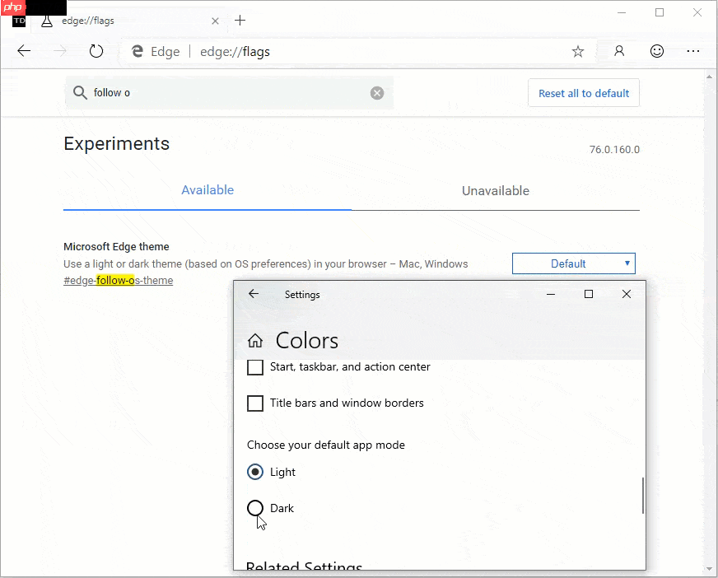Viewport: 718px width, 578px height.
Task: Enable Start, taskbar, and action center accent color
Action: tap(254, 367)
